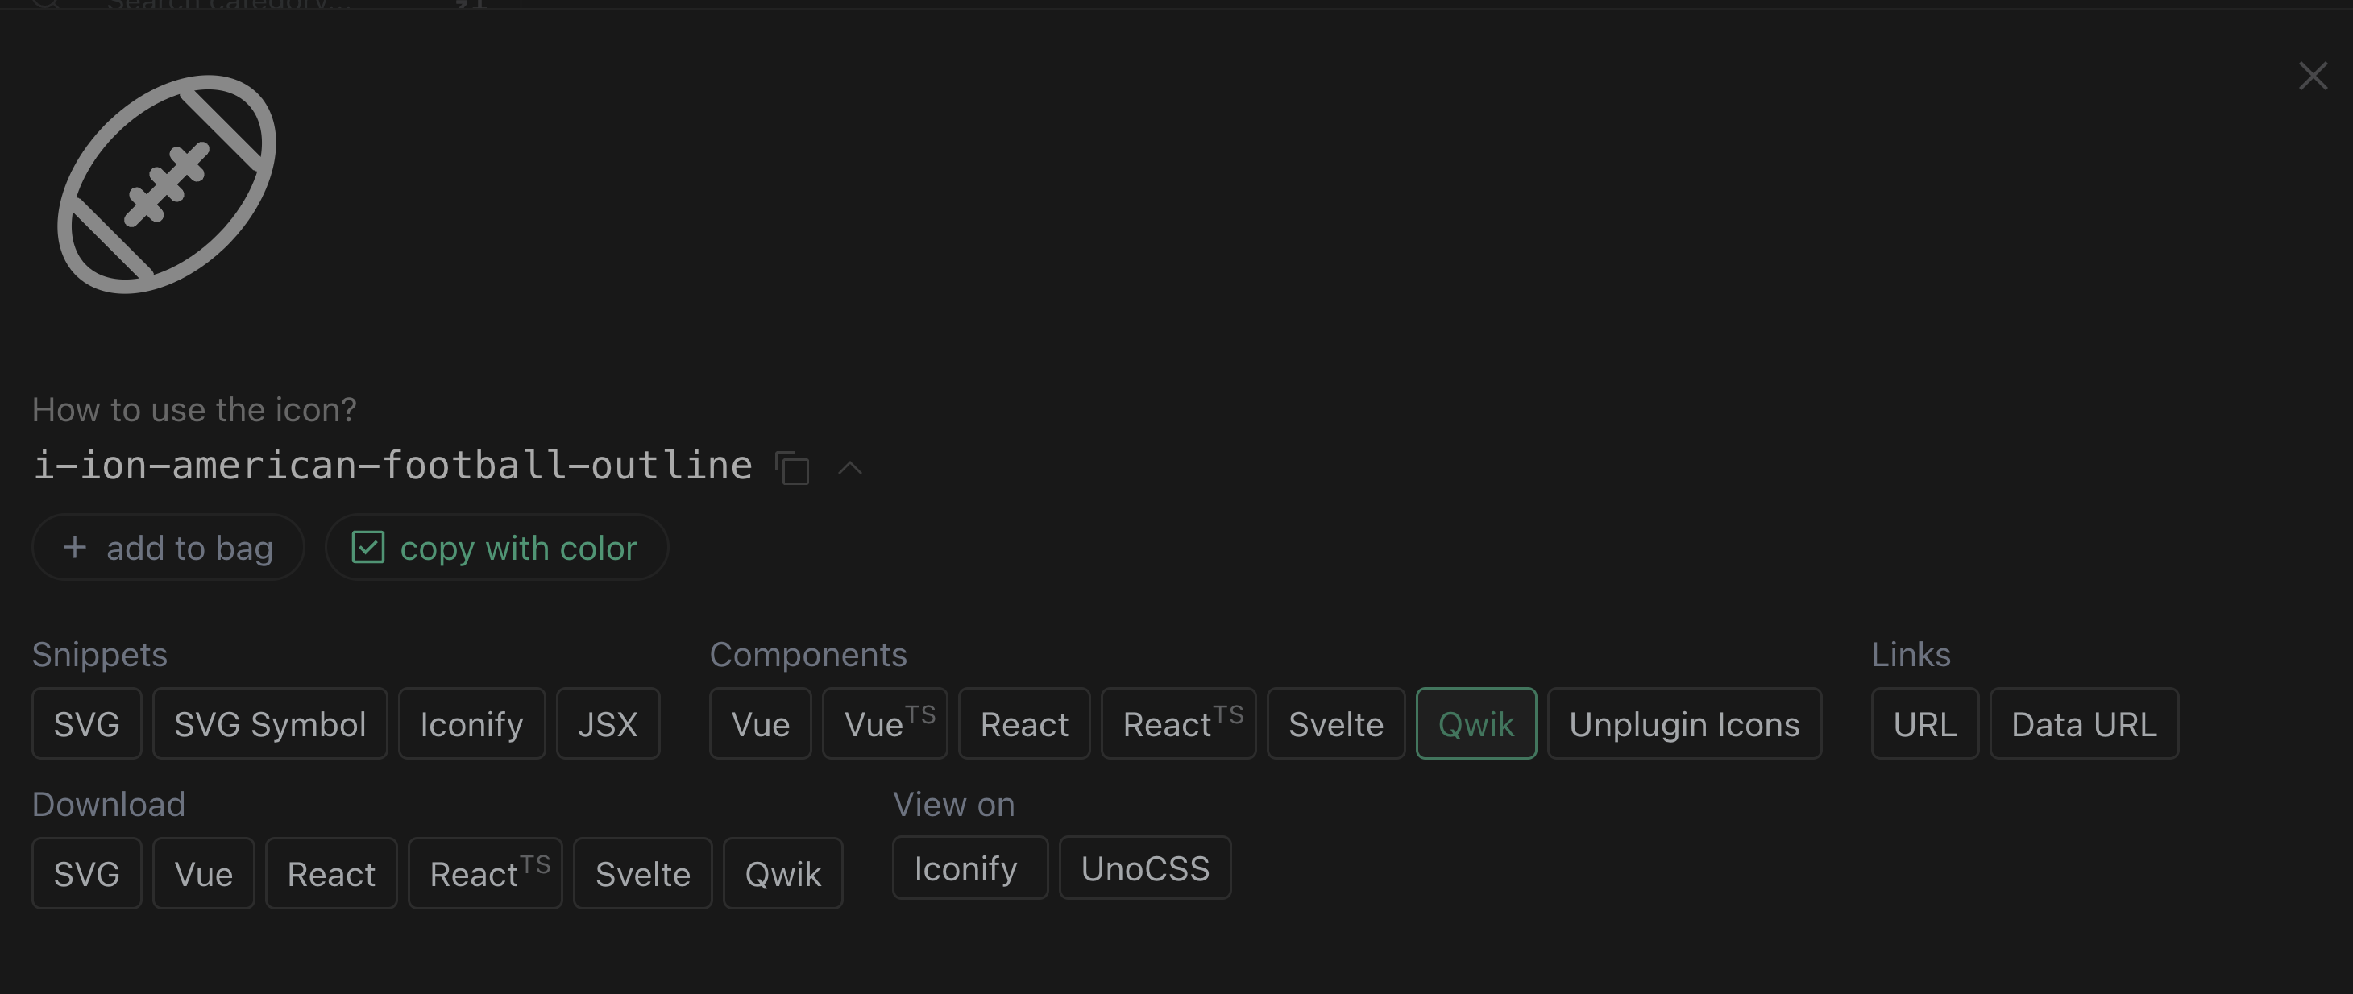Download the icon as SVG file

pyautogui.click(x=87, y=873)
